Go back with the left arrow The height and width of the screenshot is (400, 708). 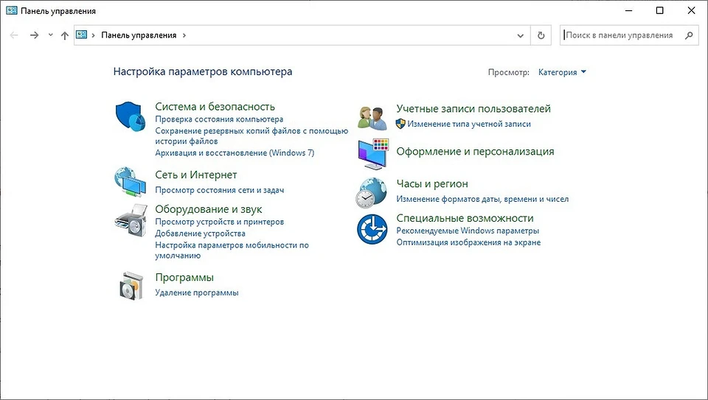pos(14,35)
